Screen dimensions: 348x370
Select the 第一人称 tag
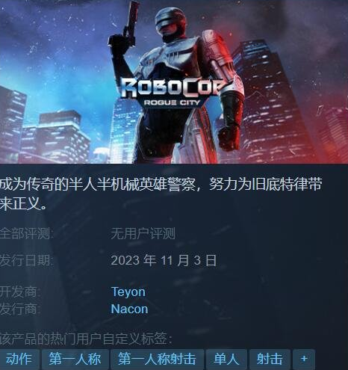pyautogui.click(x=75, y=359)
